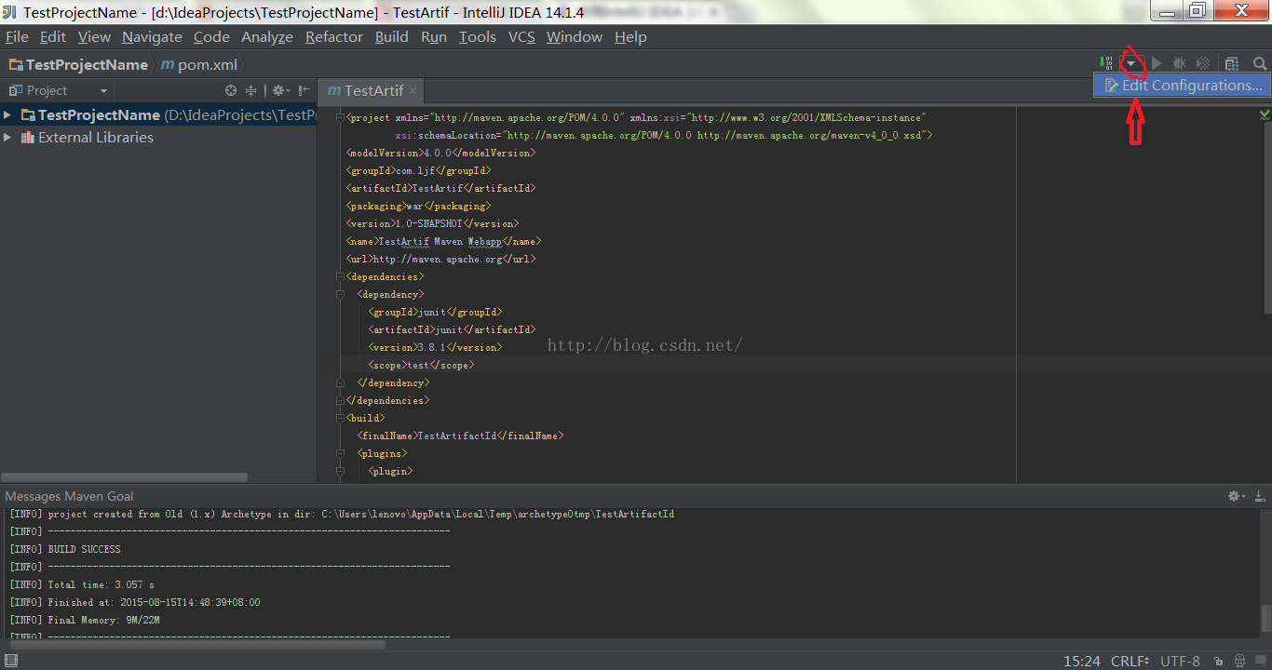Click the finalName TestArtifactId line
Image resolution: width=1272 pixels, height=670 pixels.
[461, 435]
